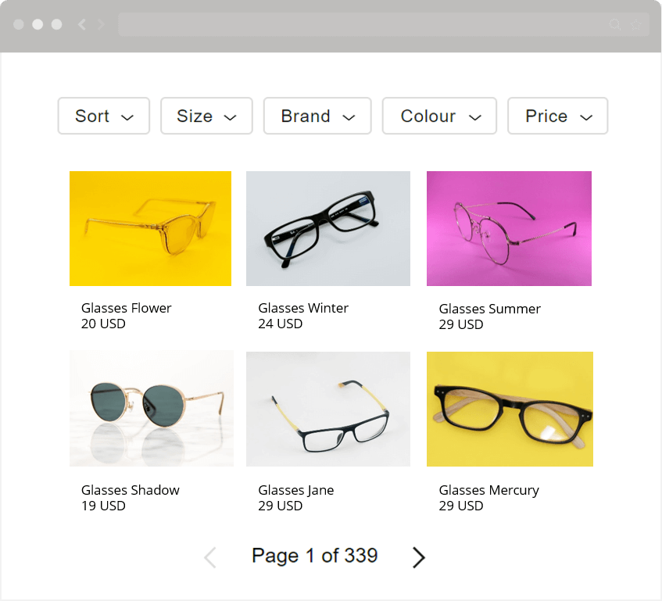
Task: Click the bookmark star icon
Action: click(x=636, y=24)
